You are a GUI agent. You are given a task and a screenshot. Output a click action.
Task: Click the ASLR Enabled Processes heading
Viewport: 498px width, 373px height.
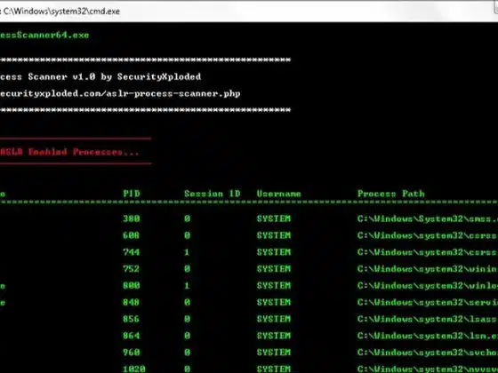(69, 152)
